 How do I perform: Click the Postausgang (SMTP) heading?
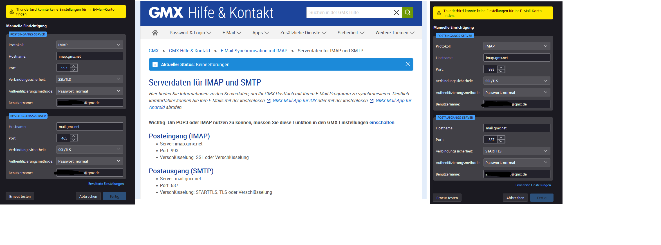coord(181,171)
